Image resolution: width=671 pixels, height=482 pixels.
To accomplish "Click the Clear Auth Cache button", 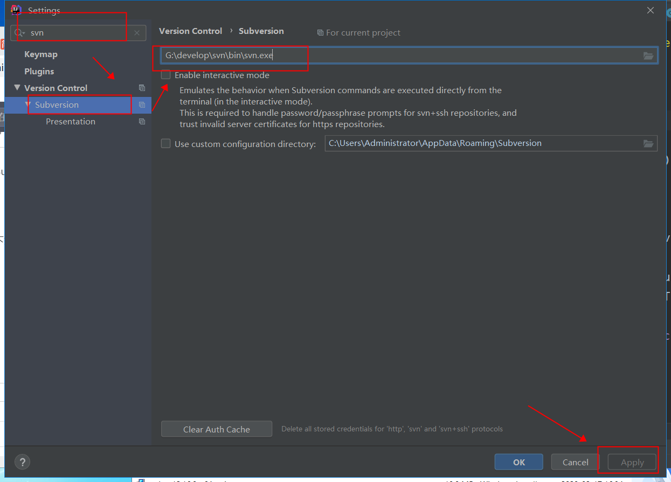I will pyautogui.click(x=217, y=429).
